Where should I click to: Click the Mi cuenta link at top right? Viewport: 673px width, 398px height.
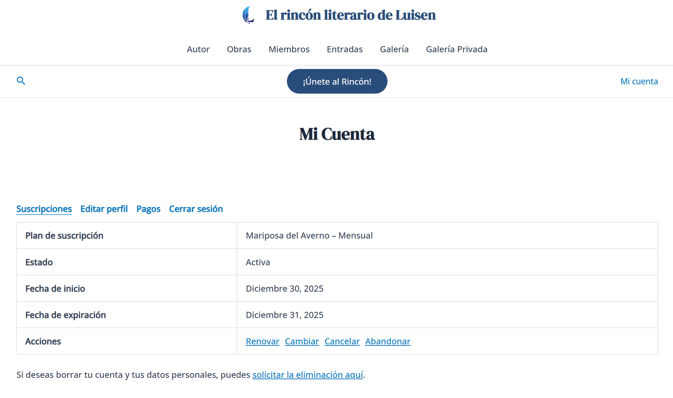coord(639,82)
